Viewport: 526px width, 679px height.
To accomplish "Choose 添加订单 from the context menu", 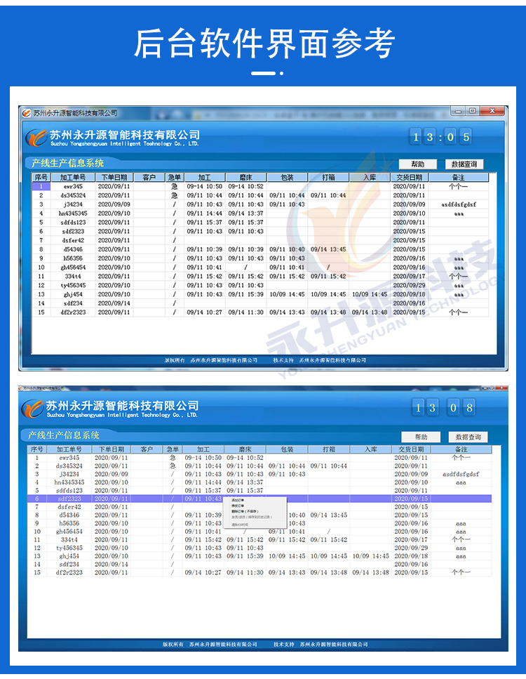I will click(x=238, y=500).
